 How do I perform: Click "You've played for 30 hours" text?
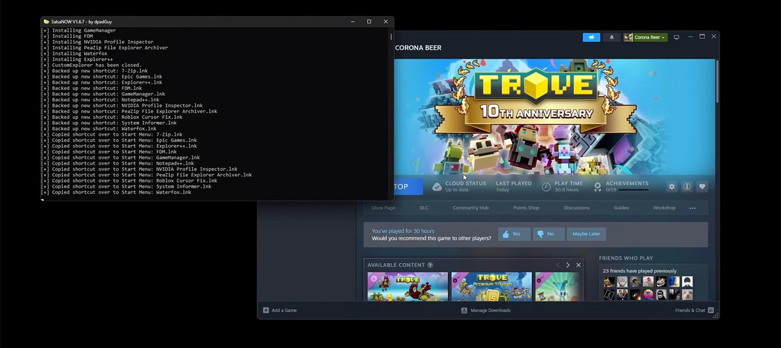(x=403, y=231)
